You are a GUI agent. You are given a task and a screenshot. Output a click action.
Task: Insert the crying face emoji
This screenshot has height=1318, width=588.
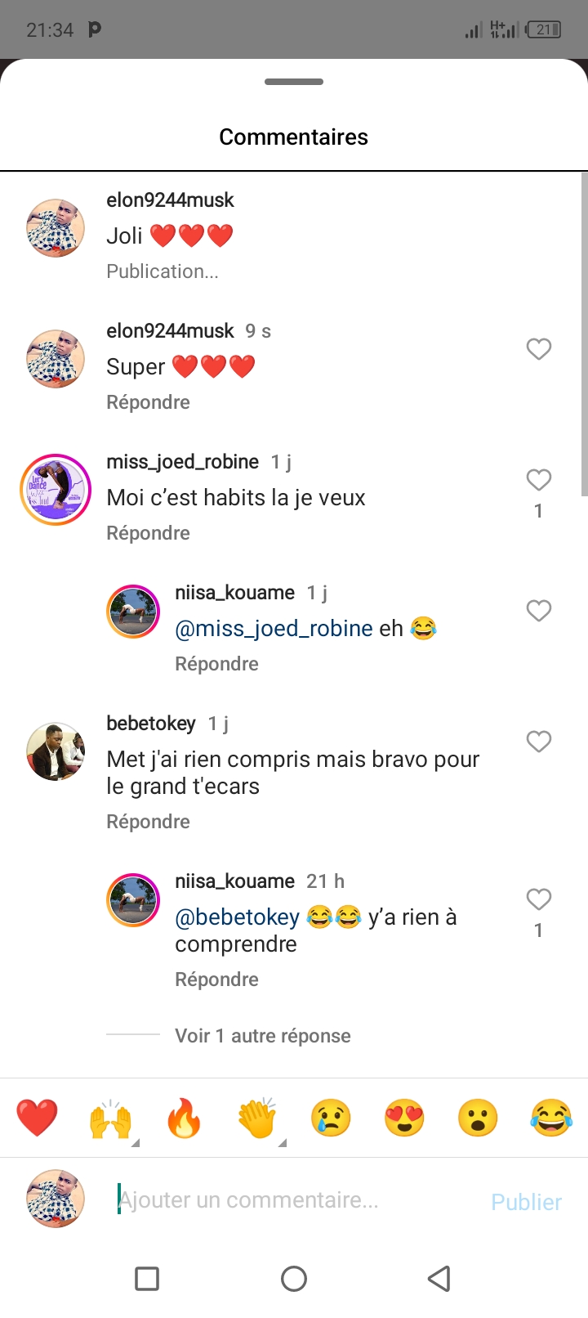tap(331, 1119)
